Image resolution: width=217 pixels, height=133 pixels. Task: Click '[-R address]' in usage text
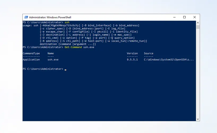pyautogui.click(x=49, y=41)
